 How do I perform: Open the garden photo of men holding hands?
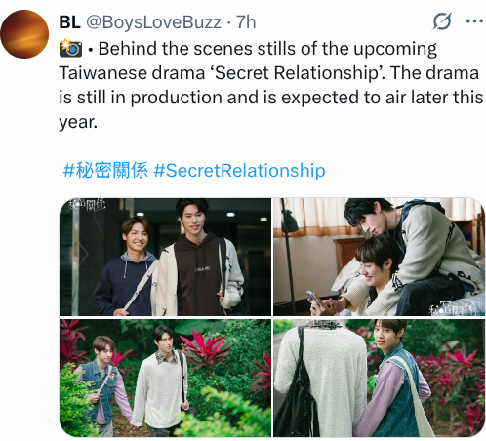point(165,378)
